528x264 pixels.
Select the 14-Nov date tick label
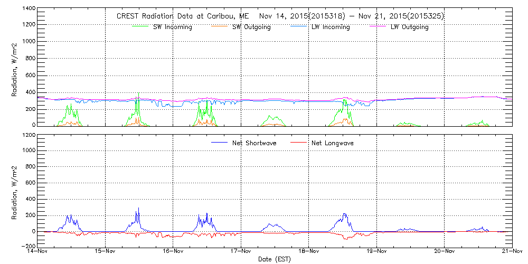click(38, 252)
